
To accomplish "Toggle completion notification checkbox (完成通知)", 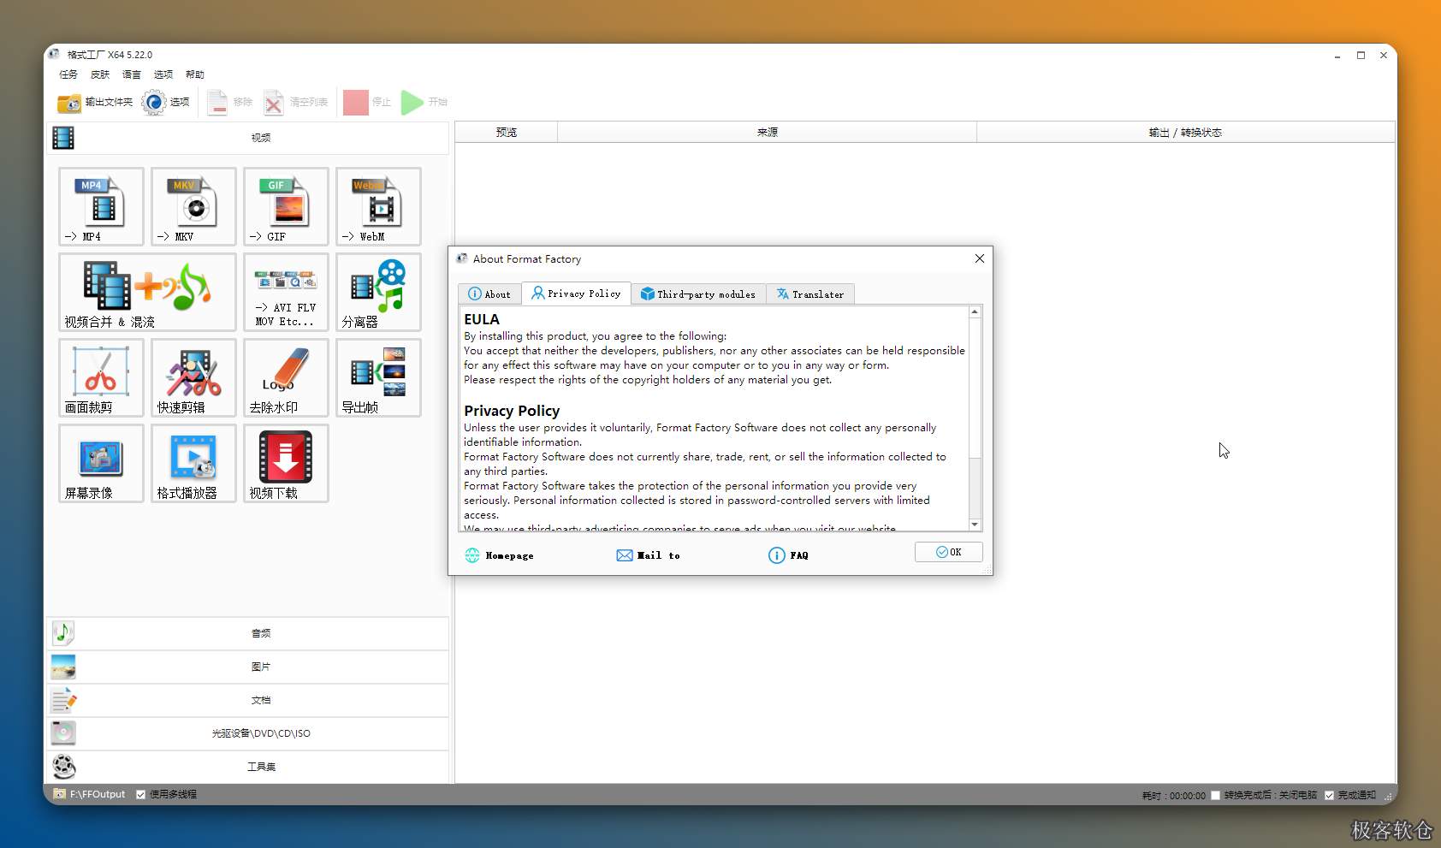I will (1329, 796).
